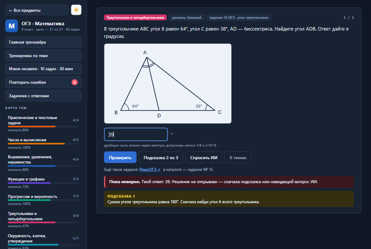Click the уровень: базовый tag

(186, 17)
